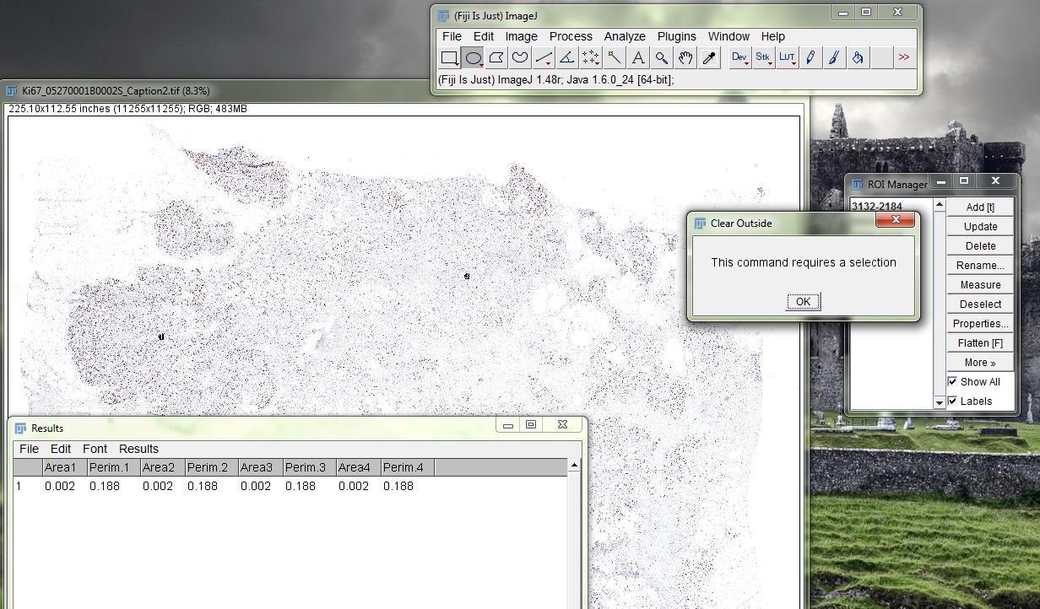The width and height of the screenshot is (1040, 609).
Task: Open the LUT dropdown menu
Action: click(x=787, y=57)
